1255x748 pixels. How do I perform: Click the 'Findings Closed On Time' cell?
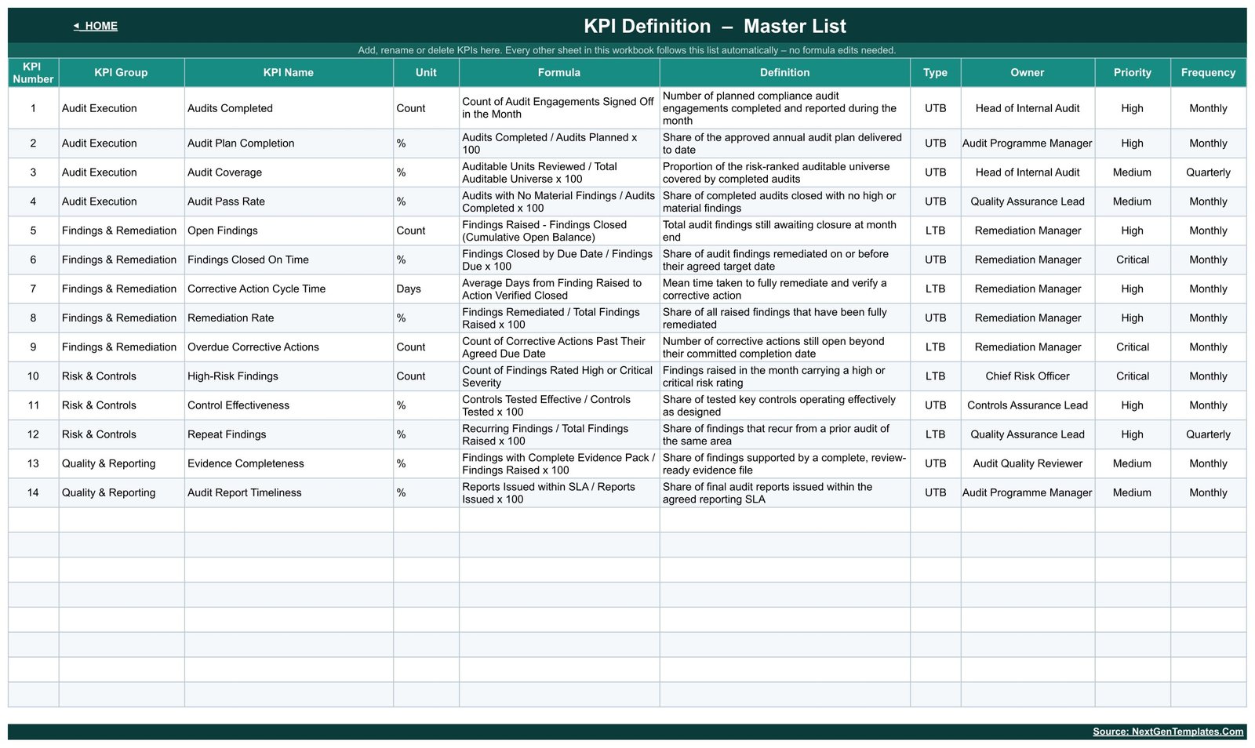(x=289, y=260)
